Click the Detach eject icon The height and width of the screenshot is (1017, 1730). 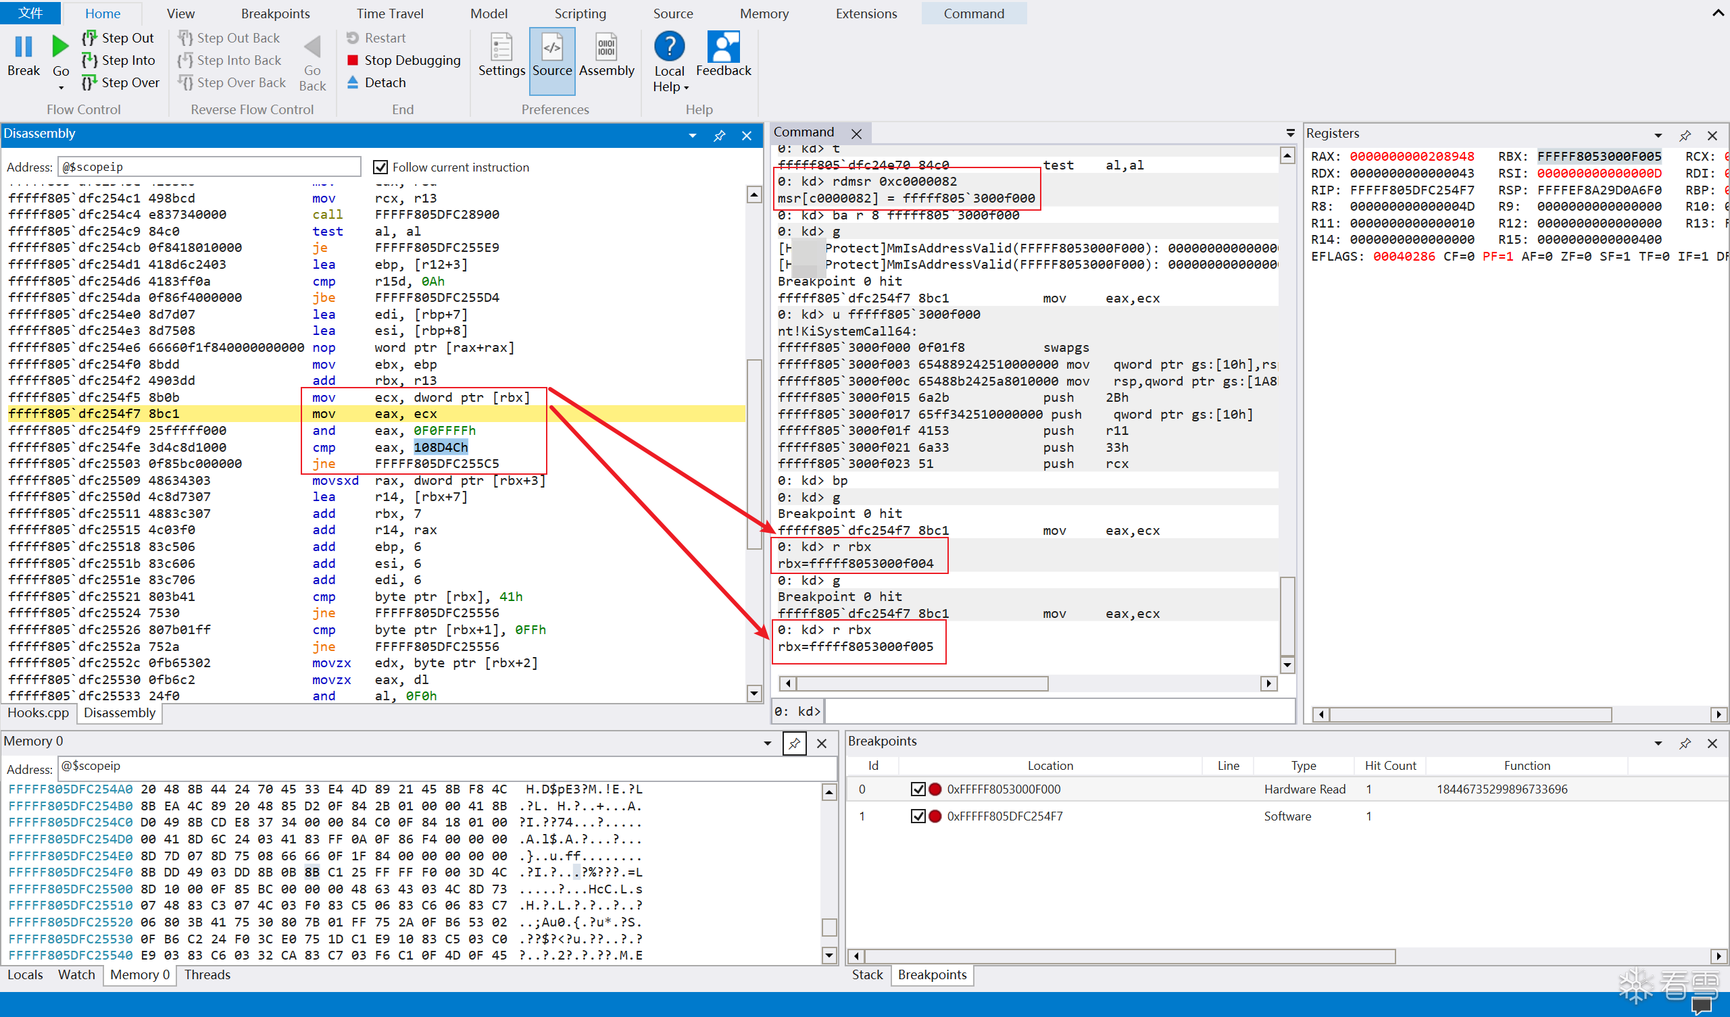(353, 82)
